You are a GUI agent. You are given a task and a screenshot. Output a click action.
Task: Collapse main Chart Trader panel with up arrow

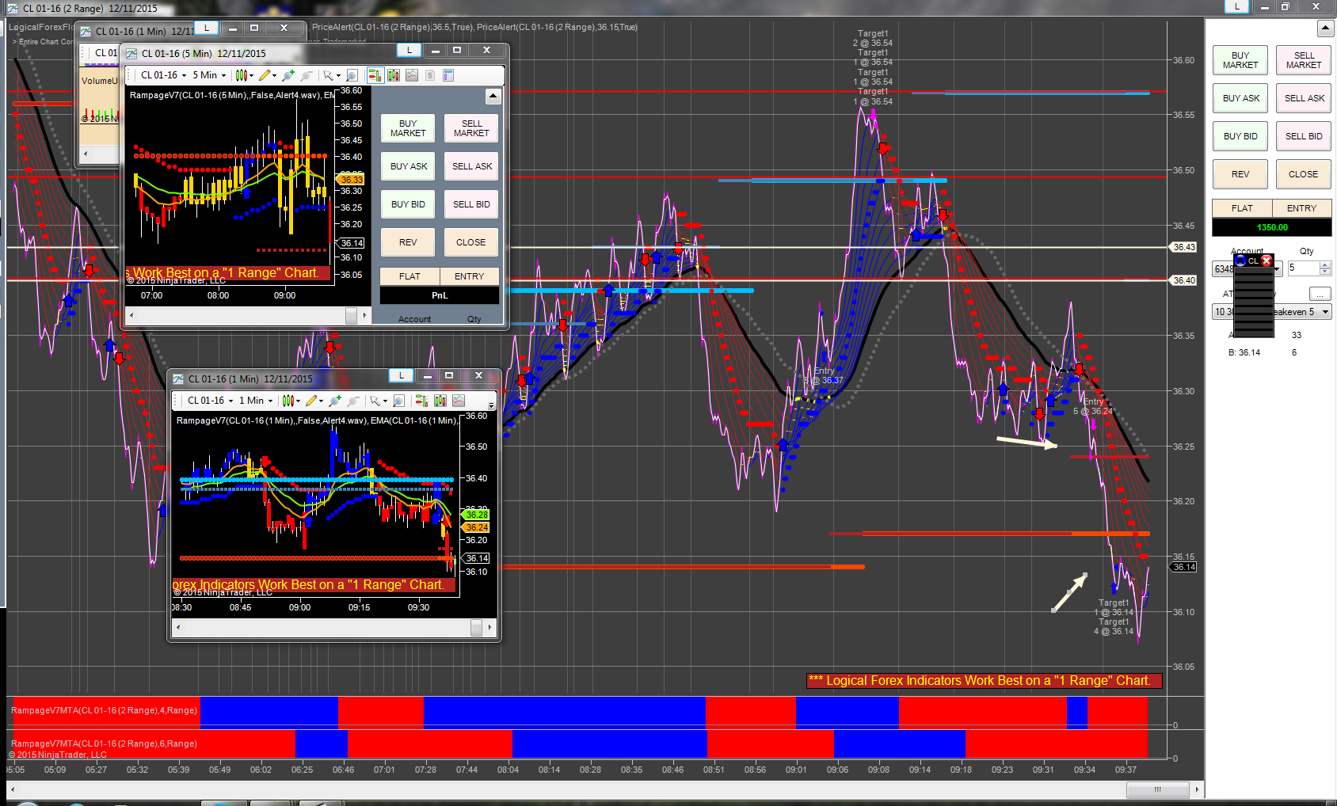[x=1325, y=29]
